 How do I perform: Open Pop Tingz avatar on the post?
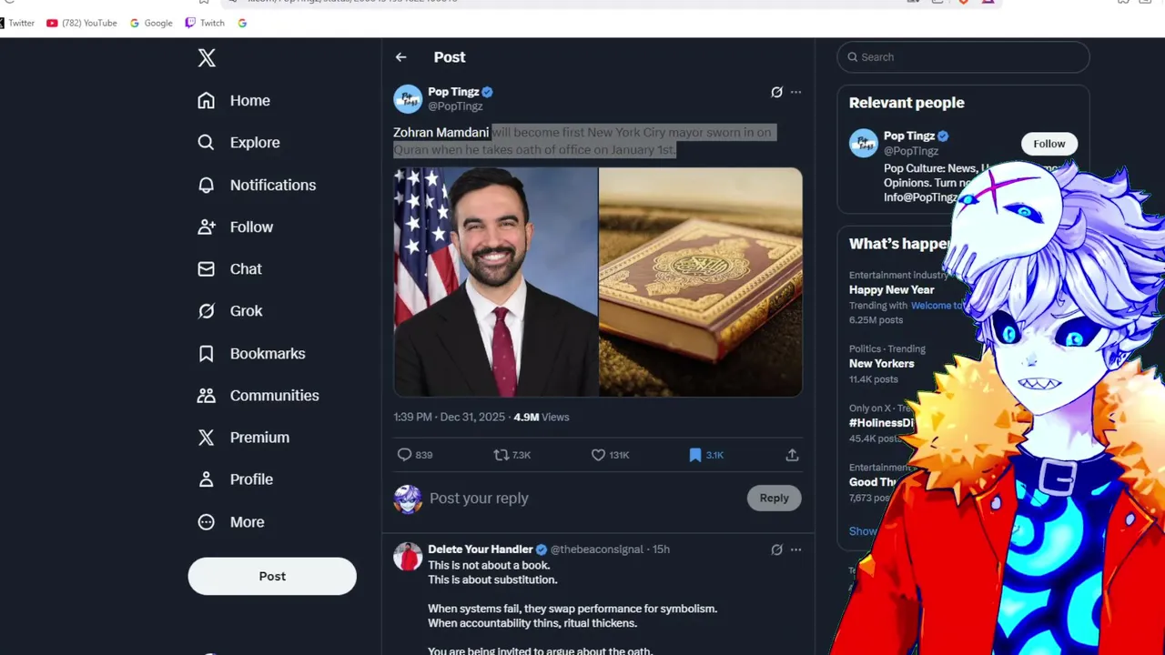[408, 98]
